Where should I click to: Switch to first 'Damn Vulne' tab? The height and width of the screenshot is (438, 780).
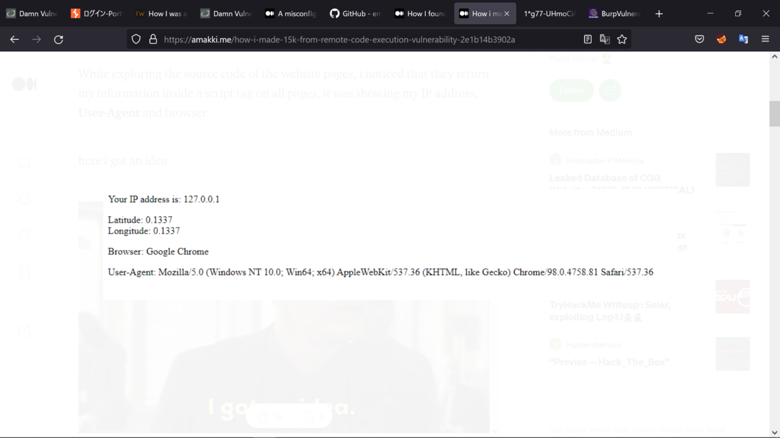32,14
